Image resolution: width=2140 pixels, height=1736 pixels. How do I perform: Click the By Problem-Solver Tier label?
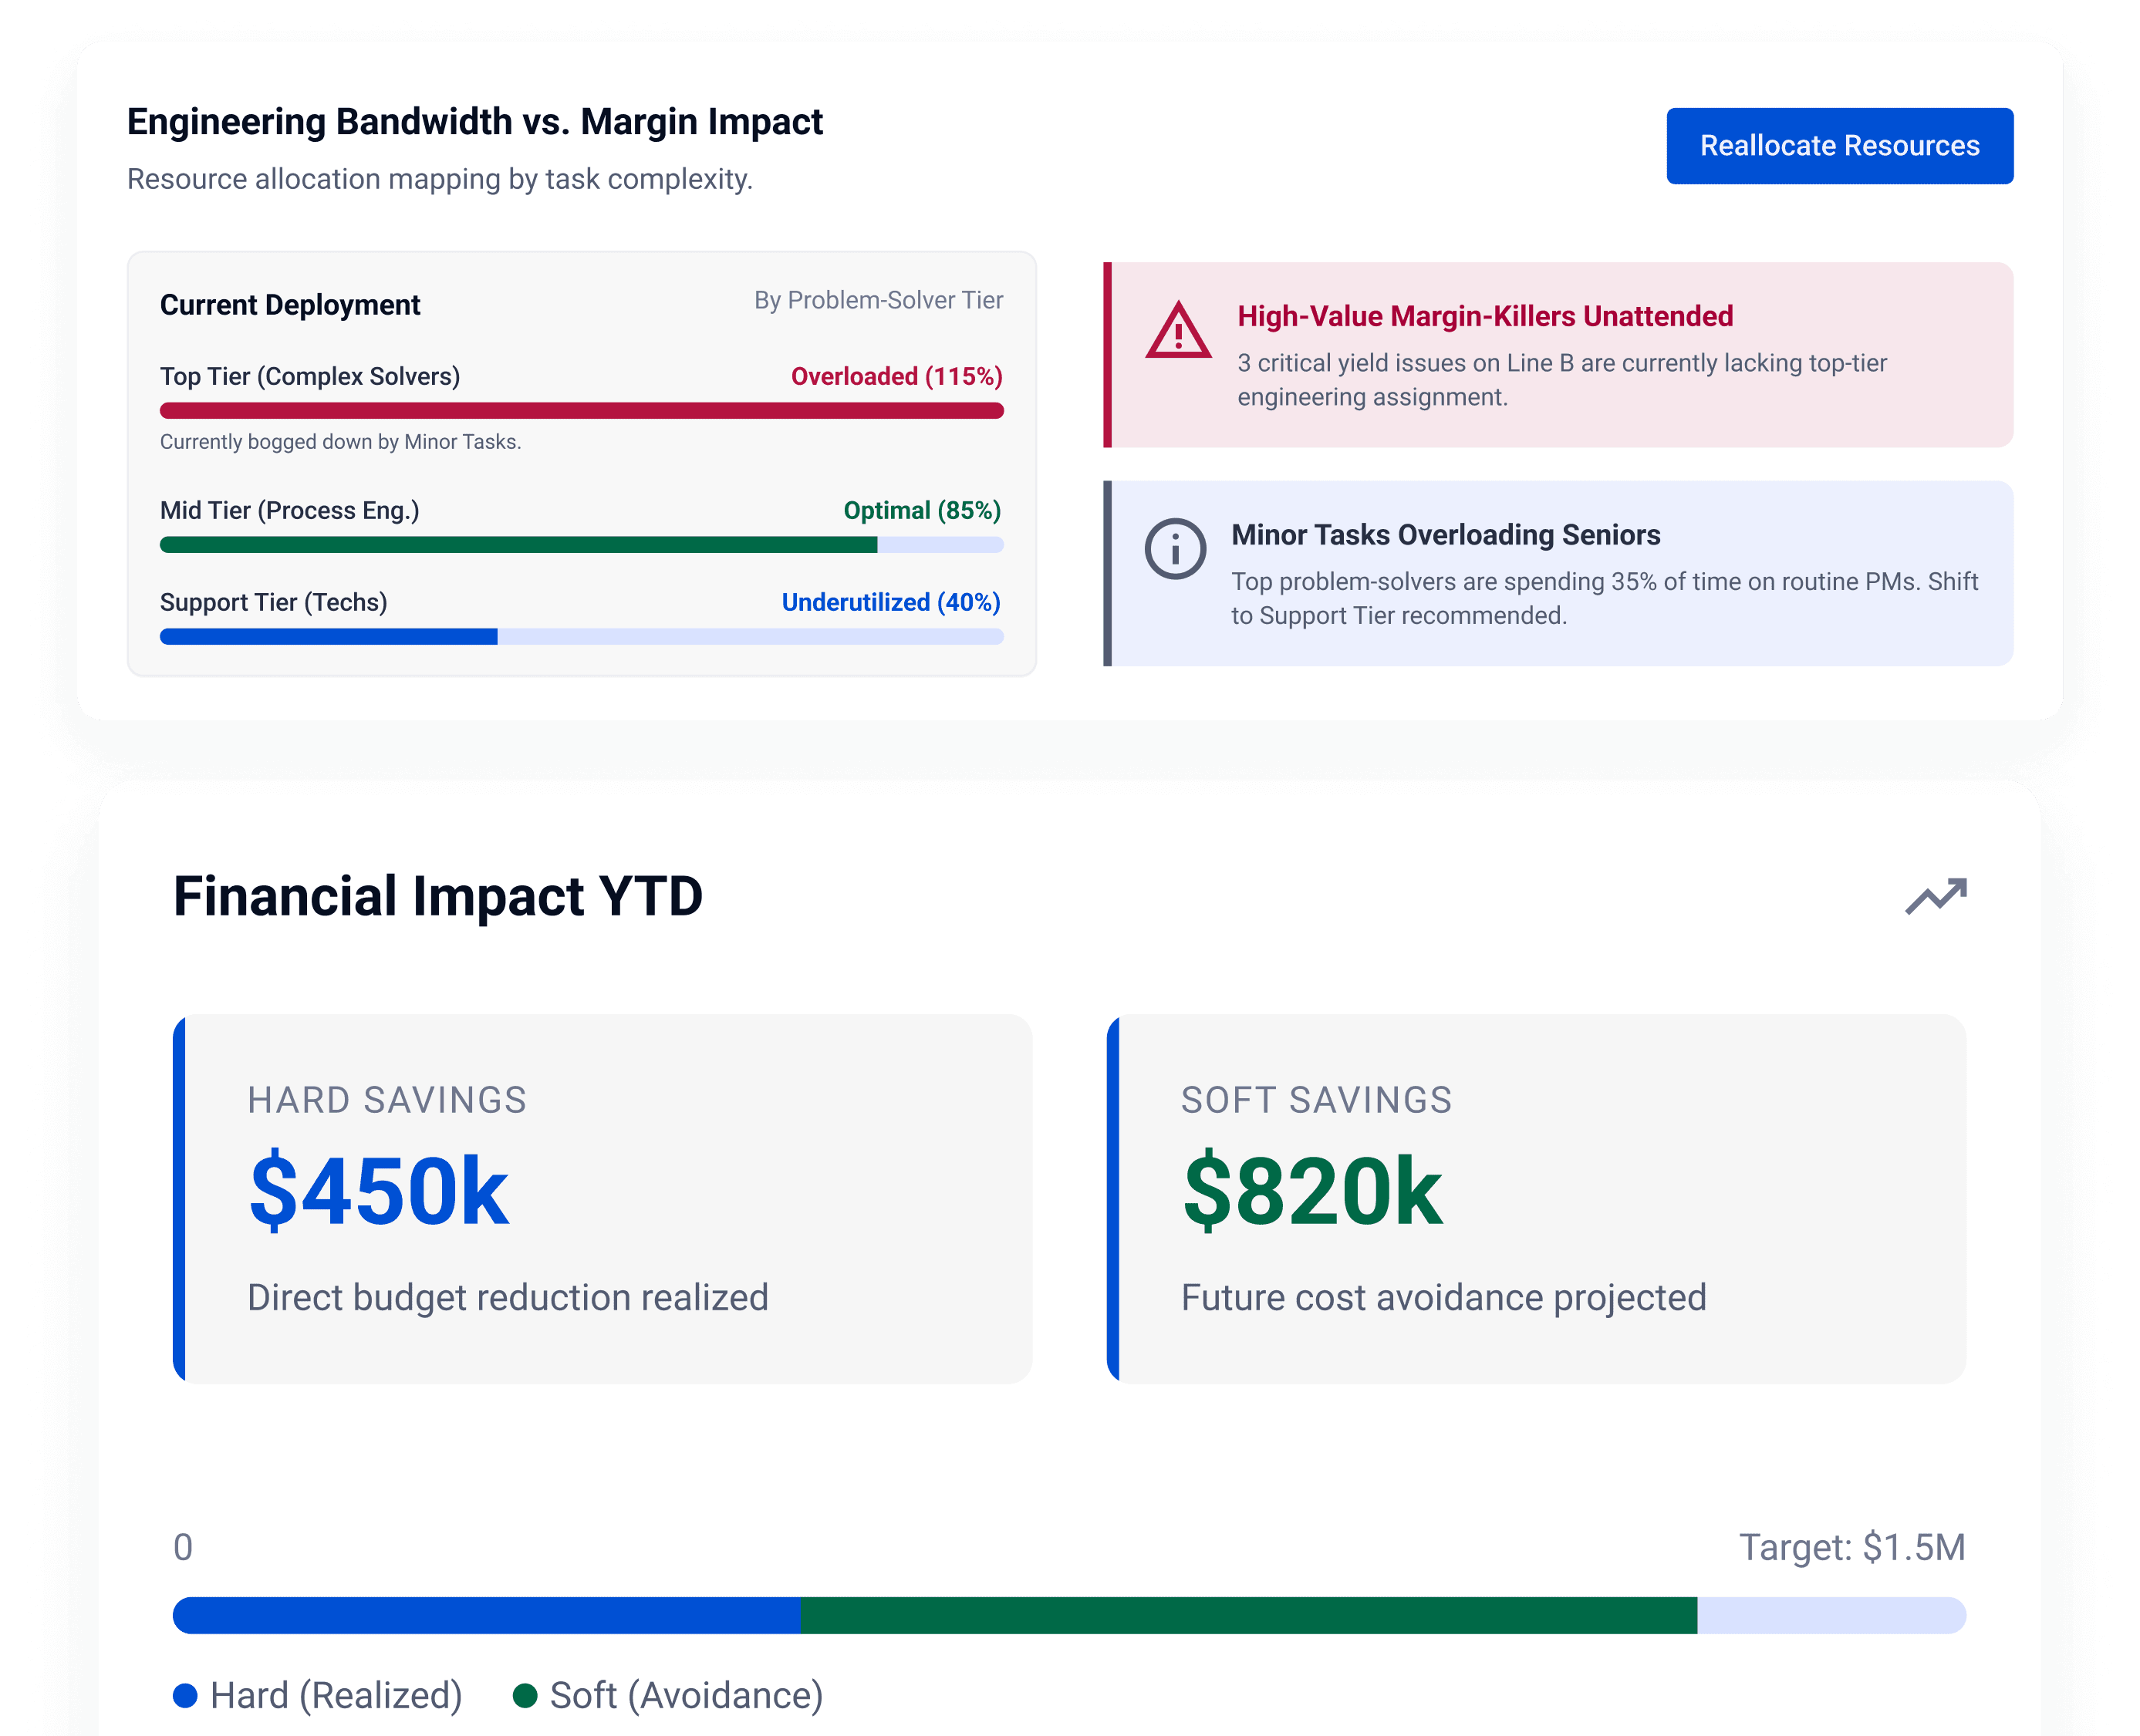point(879,300)
